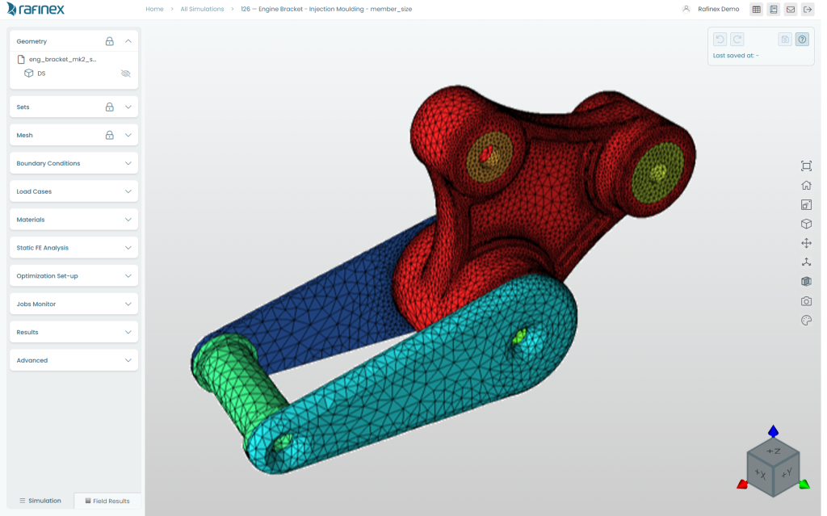827x516 pixels.
Task: Open the Help question mark icon
Action: (x=802, y=39)
